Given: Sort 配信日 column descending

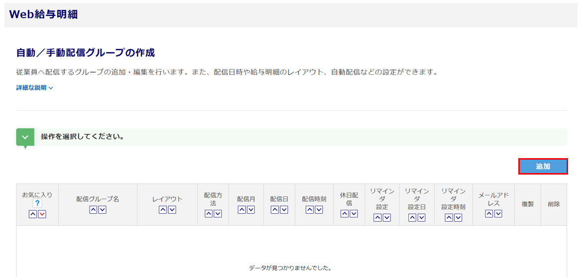Looking at the screenshot, I should pyautogui.click(x=284, y=210).
